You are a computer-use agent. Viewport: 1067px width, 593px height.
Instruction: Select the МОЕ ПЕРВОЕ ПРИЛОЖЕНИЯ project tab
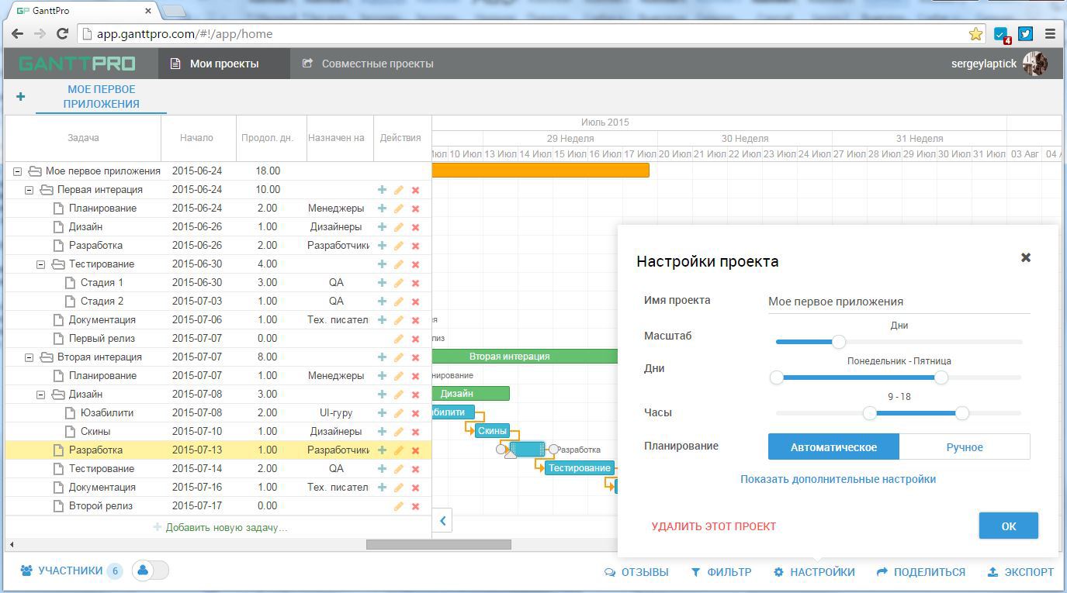pyautogui.click(x=102, y=97)
